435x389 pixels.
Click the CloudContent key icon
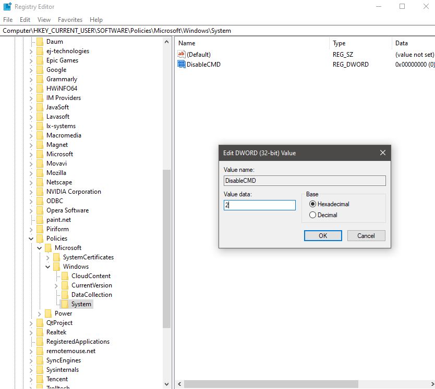(65, 275)
